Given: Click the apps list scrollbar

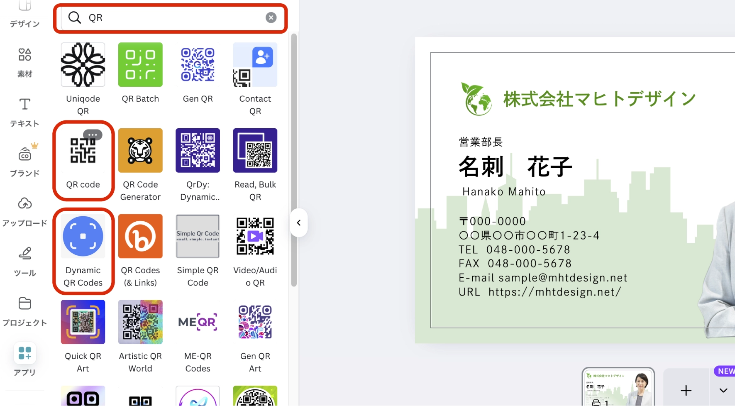Looking at the screenshot, I should coord(294,160).
